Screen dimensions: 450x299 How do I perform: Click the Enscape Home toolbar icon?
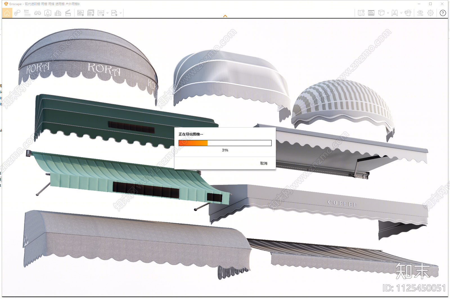pyautogui.click(x=7, y=13)
